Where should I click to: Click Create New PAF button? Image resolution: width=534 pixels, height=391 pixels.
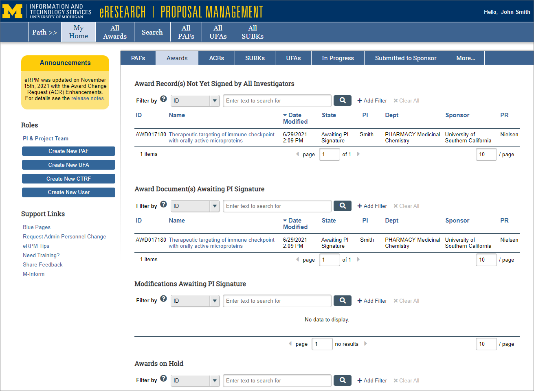point(68,151)
